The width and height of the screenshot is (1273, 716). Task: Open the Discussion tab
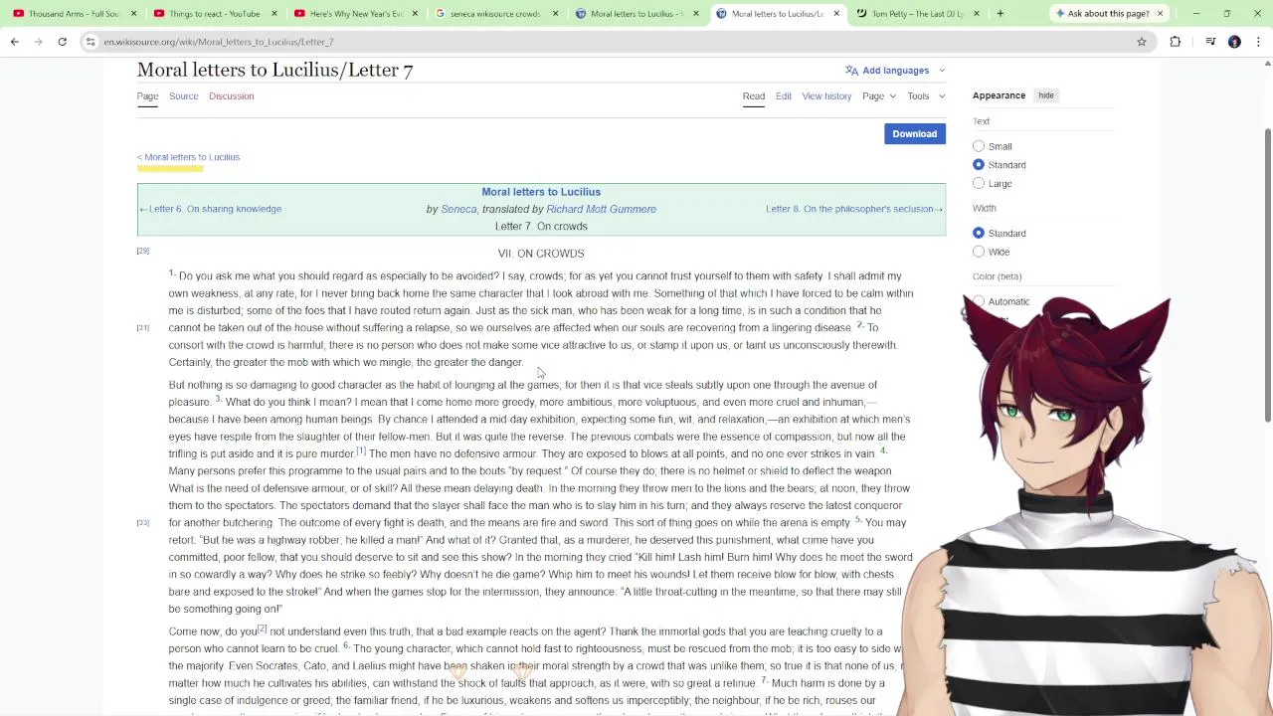point(232,96)
